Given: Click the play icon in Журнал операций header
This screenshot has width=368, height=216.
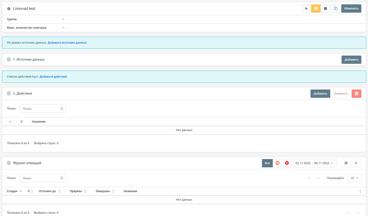Looking at the screenshot, I should coord(356,163).
